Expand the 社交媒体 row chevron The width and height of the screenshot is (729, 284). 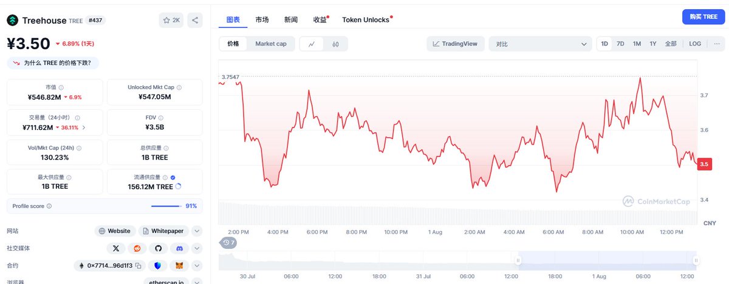tap(197, 248)
